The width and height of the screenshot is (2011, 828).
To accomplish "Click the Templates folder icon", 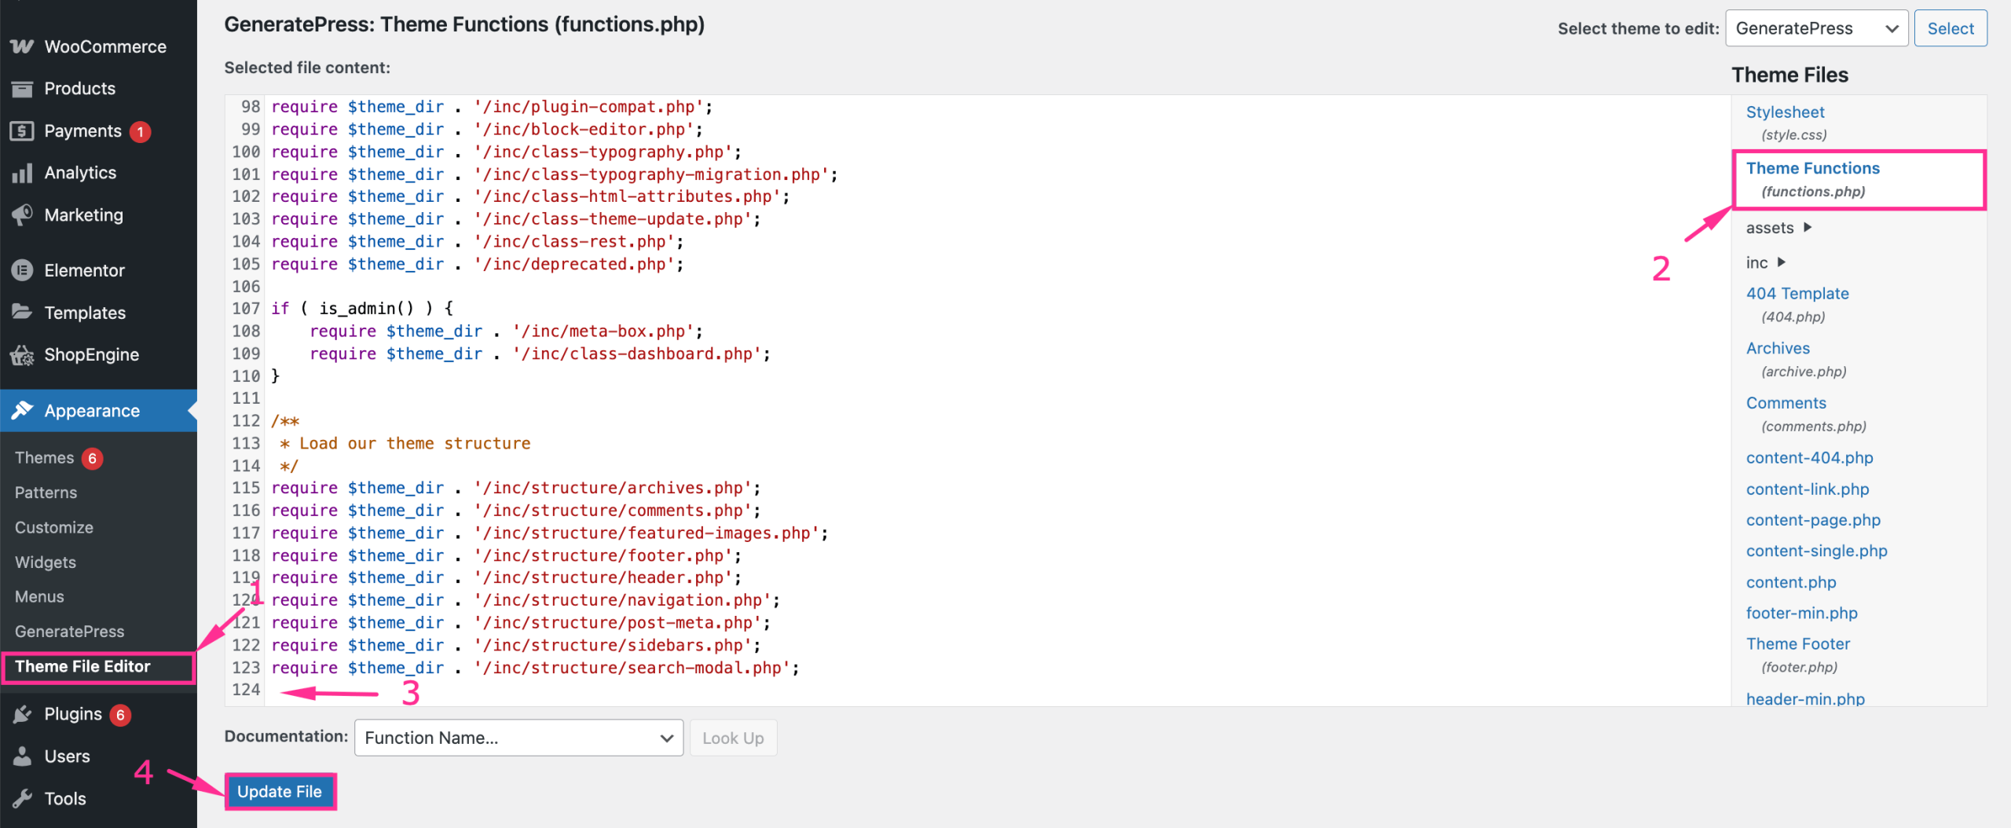I will pos(22,312).
